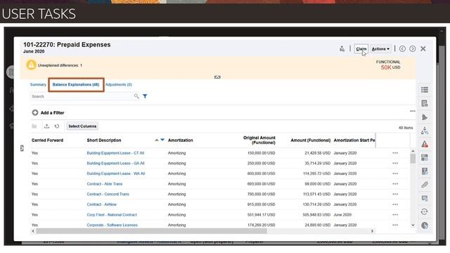Open row actions for Corp Fleet row
This screenshot has width=450, height=253.
(x=395, y=215)
